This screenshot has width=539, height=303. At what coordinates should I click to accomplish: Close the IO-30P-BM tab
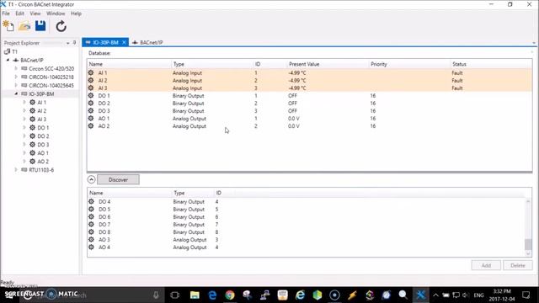(x=124, y=42)
